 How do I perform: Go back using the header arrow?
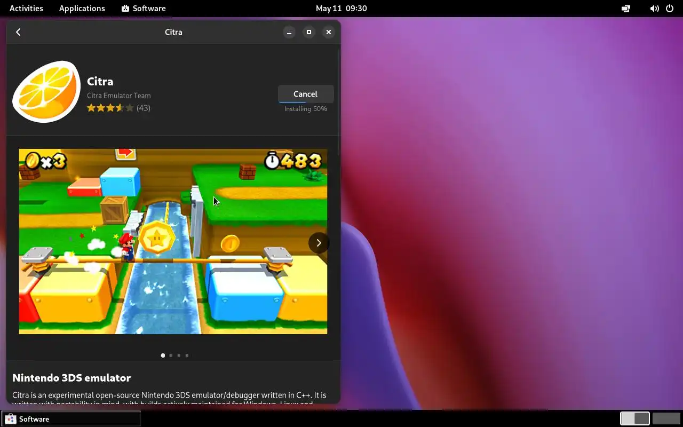(x=18, y=32)
